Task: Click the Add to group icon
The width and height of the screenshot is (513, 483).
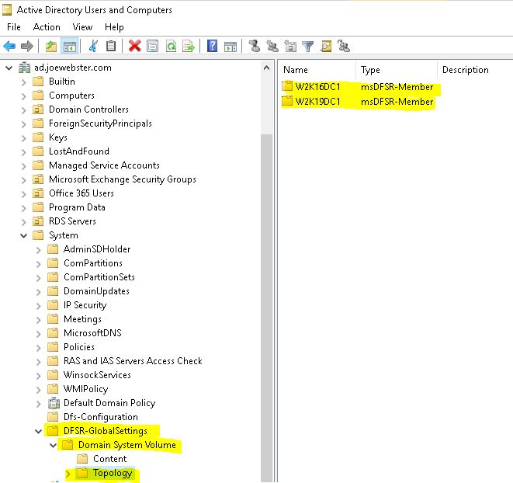Action: (344, 46)
